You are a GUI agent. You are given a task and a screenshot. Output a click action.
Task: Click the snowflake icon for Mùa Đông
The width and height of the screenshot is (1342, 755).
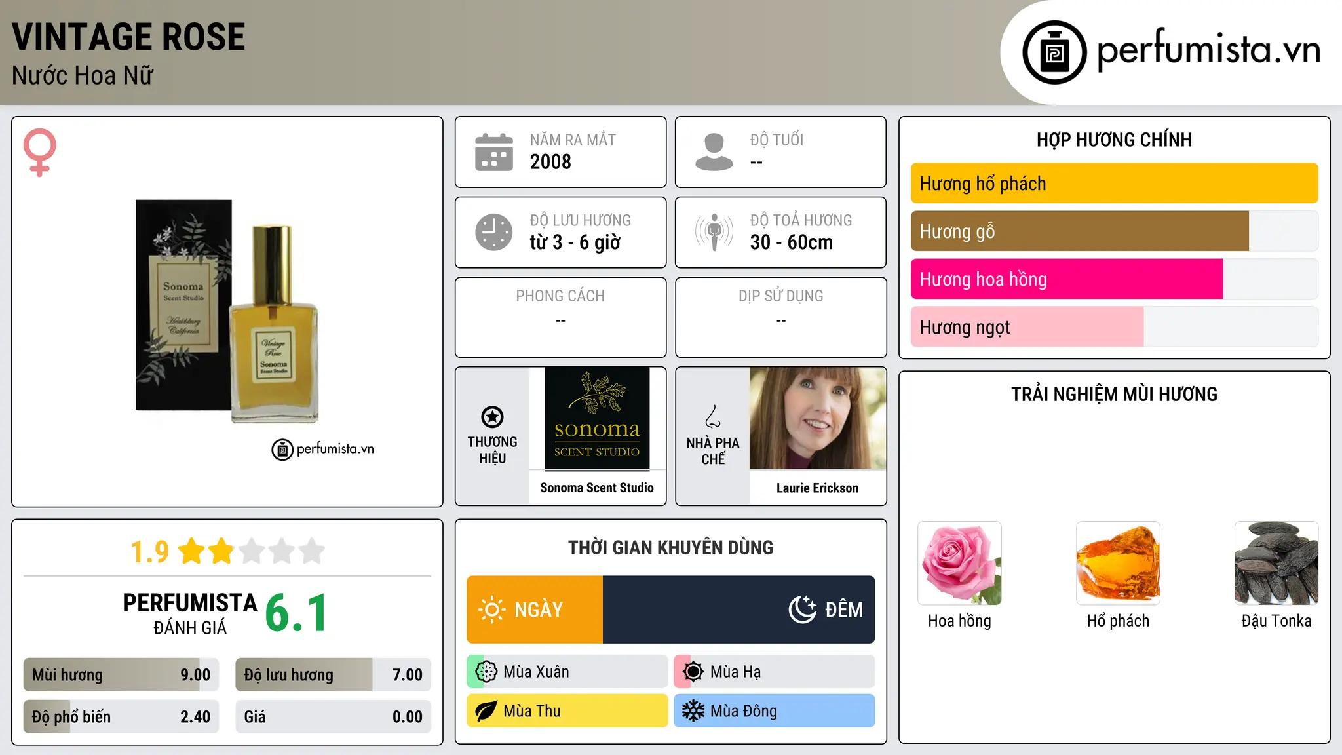pos(693,711)
